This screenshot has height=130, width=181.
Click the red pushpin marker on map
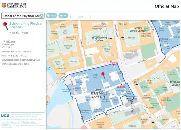click(x=103, y=75)
